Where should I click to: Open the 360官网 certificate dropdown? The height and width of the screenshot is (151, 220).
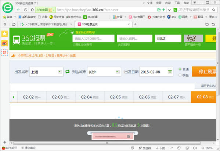click(46, 10)
